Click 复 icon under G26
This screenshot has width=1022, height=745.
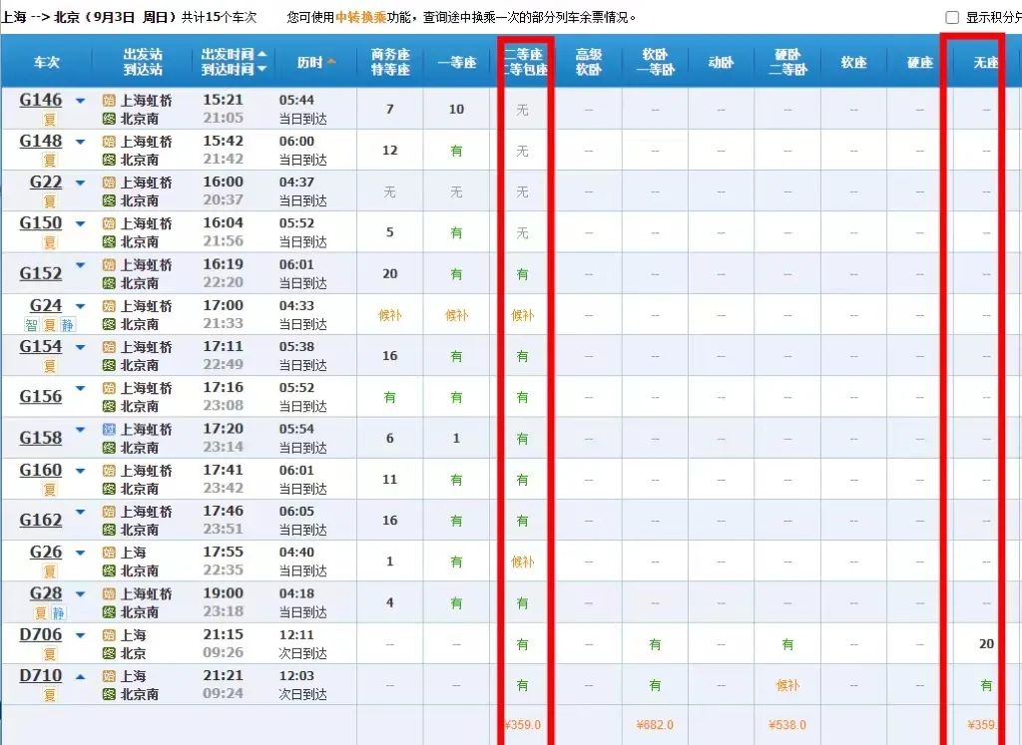50,571
